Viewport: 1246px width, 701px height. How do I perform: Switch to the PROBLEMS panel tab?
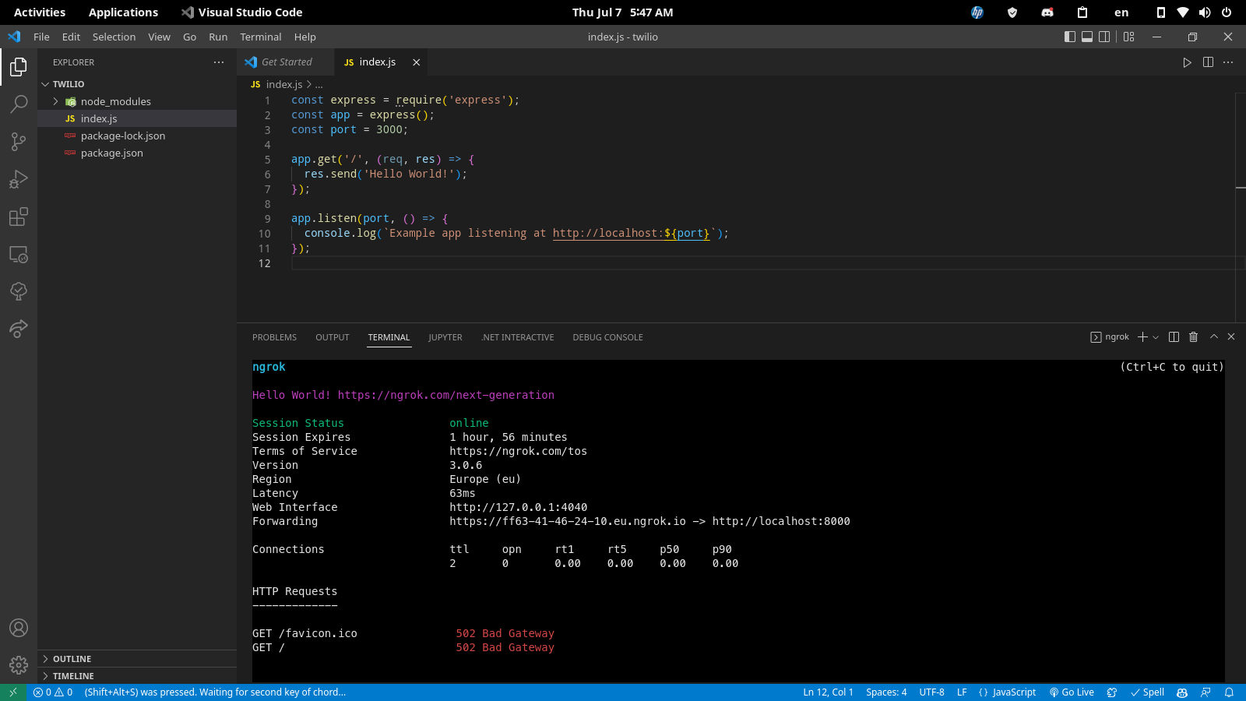[274, 337]
